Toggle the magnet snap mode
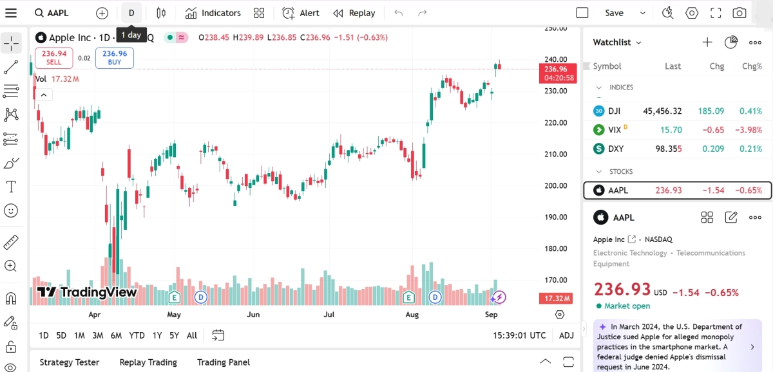Image resolution: width=773 pixels, height=372 pixels. pyautogui.click(x=11, y=298)
